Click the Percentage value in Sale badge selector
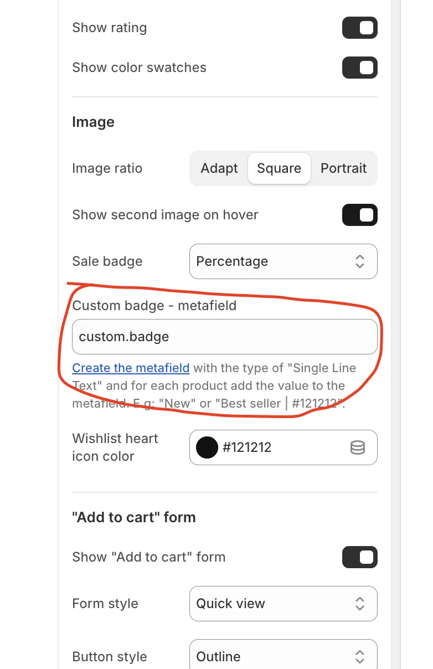This screenshot has height=669, width=433. click(231, 261)
